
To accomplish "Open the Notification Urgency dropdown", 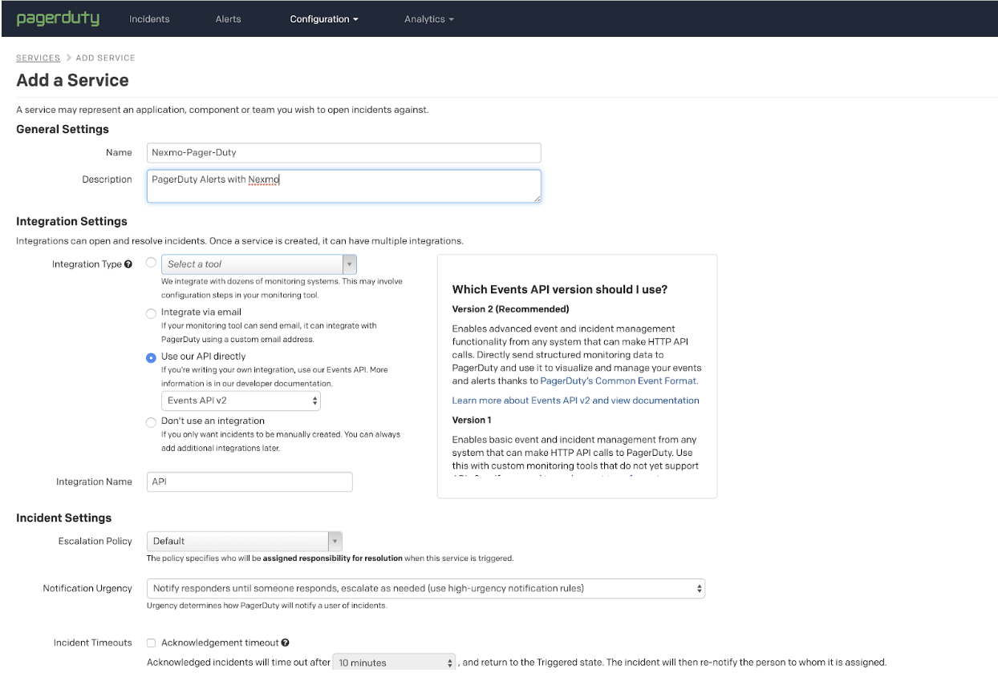I will [426, 588].
